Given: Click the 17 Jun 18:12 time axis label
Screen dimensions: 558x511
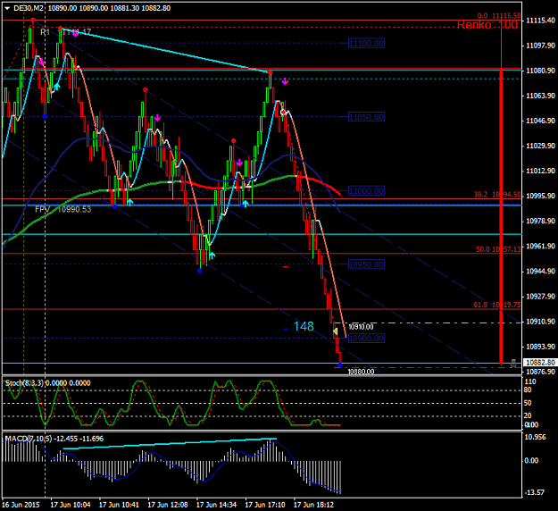Looking at the screenshot, I should (313, 505).
